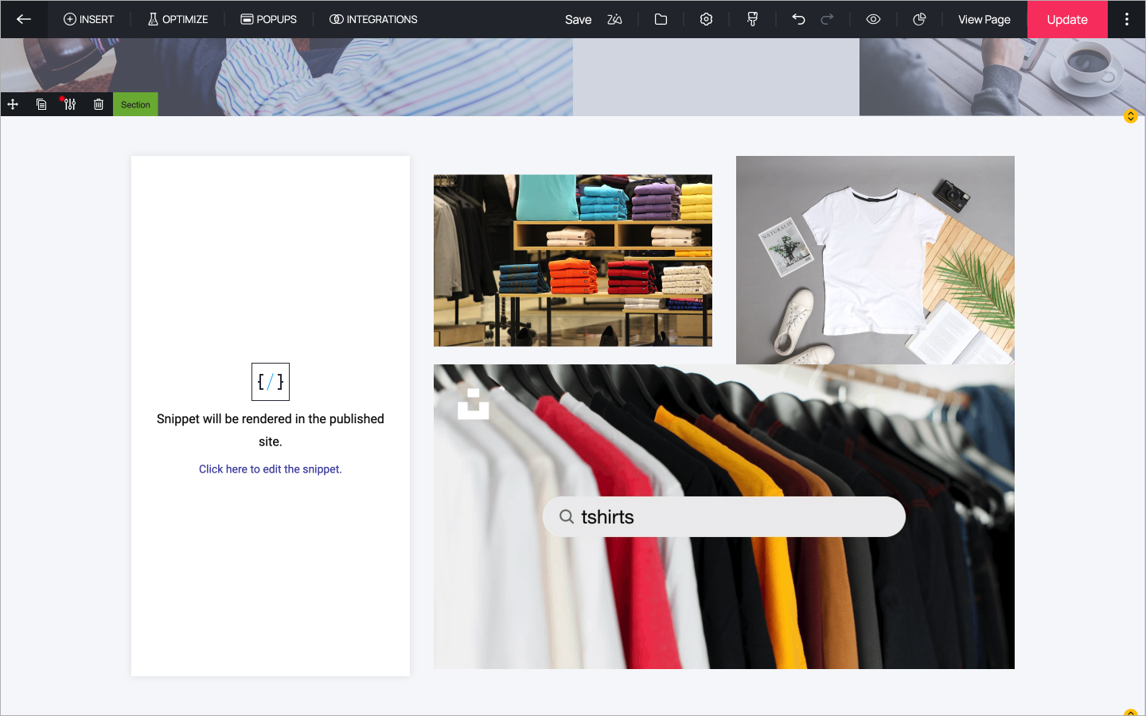Viewport: 1146px width, 716px height.
Task: Open the POPUPS menu
Action: (x=269, y=19)
